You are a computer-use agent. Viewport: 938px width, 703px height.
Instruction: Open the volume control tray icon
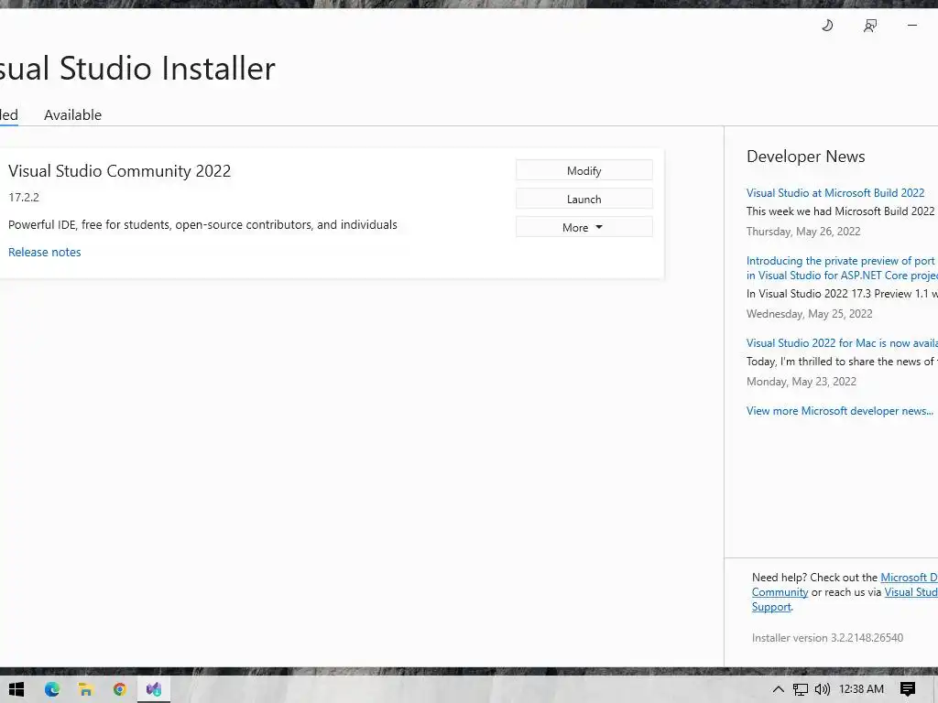[x=823, y=689]
